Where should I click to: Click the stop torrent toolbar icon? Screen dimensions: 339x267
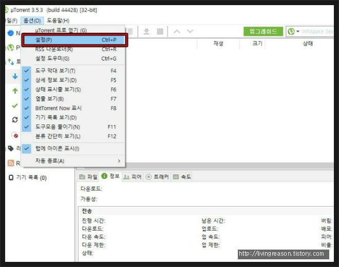tap(160, 31)
